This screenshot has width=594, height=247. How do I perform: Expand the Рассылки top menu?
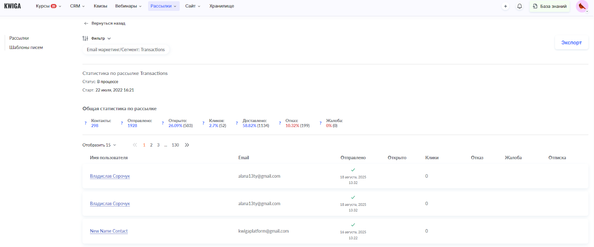pyautogui.click(x=163, y=6)
